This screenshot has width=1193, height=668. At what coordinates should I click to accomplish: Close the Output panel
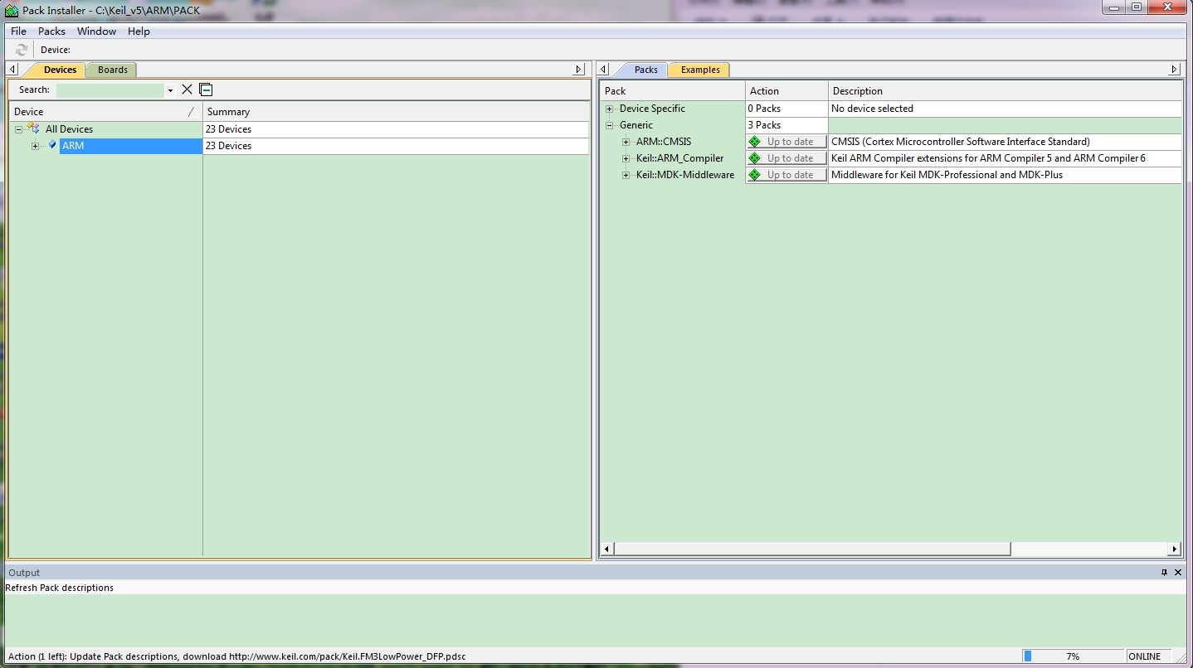(x=1178, y=572)
